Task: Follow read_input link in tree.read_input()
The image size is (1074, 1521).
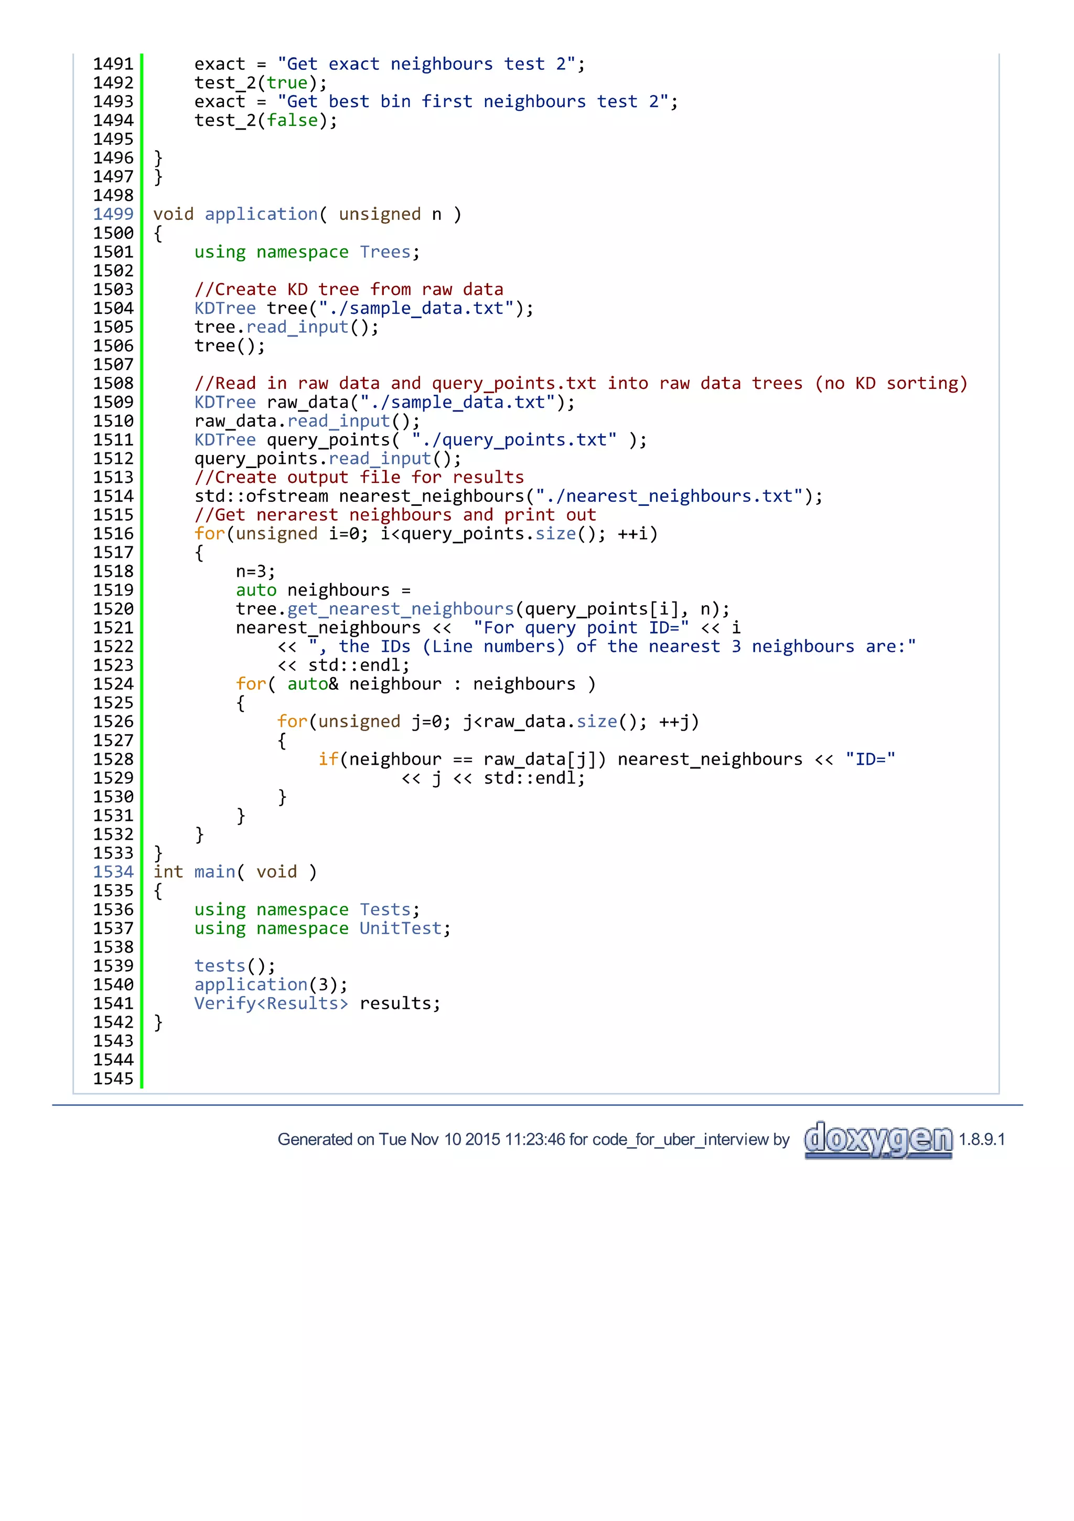Action: (x=297, y=328)
